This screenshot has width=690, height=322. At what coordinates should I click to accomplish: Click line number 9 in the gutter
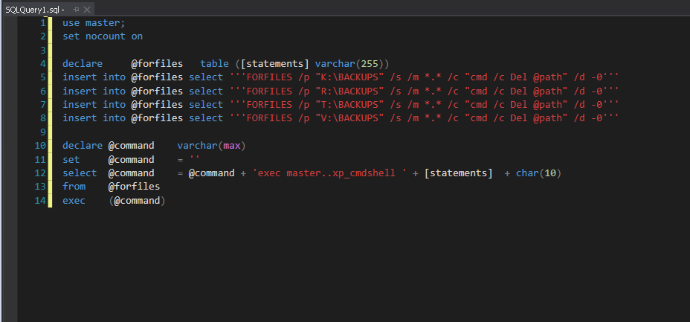42,132
